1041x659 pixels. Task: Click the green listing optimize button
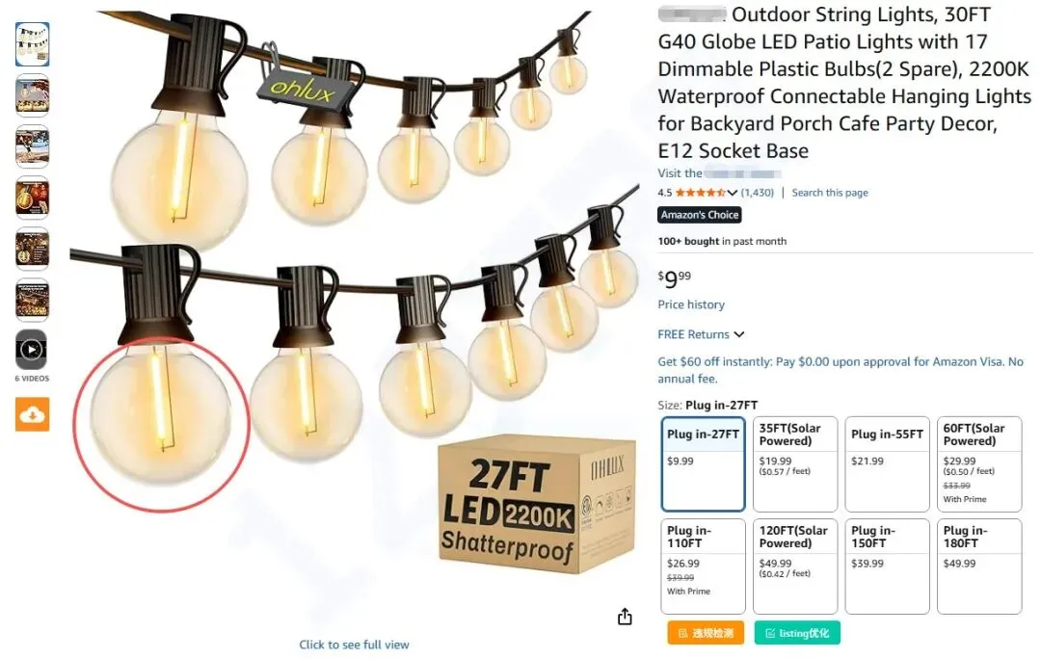click(x=797, y=633)
